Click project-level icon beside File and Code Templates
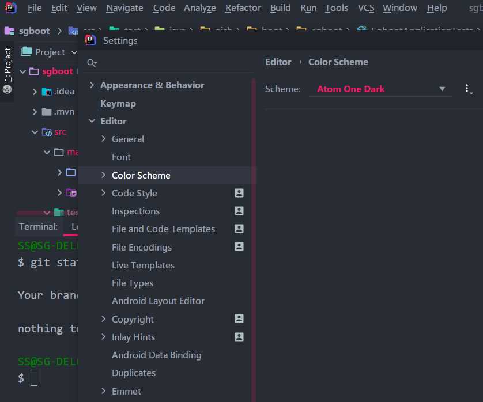 [x=239, y=229]
